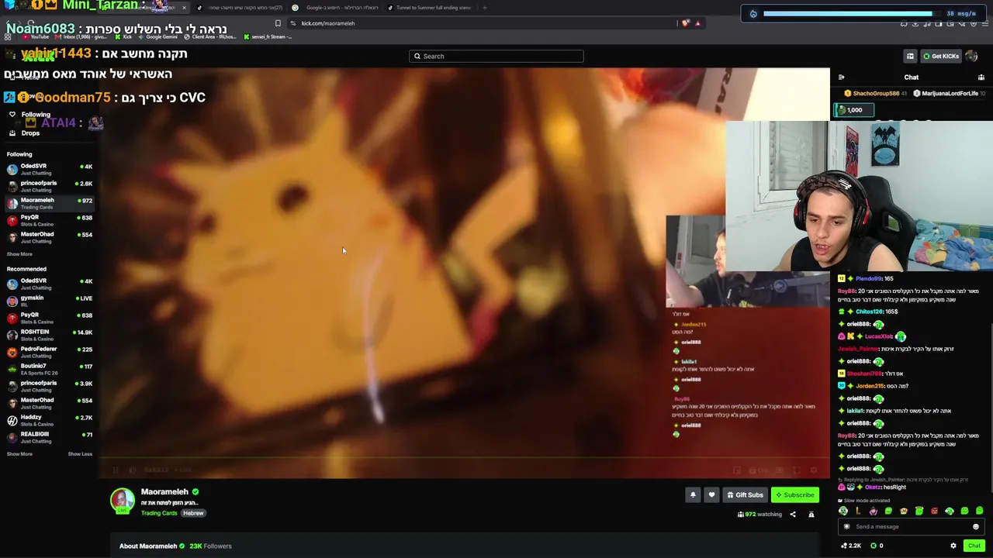Click the Trading Cards category link
The image size is (993, 558).
159,513
